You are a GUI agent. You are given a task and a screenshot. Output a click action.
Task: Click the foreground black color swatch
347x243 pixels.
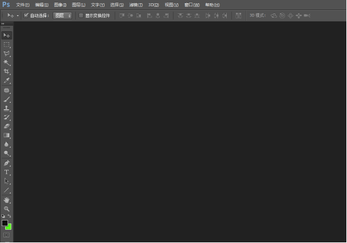[x=4, y=223]
